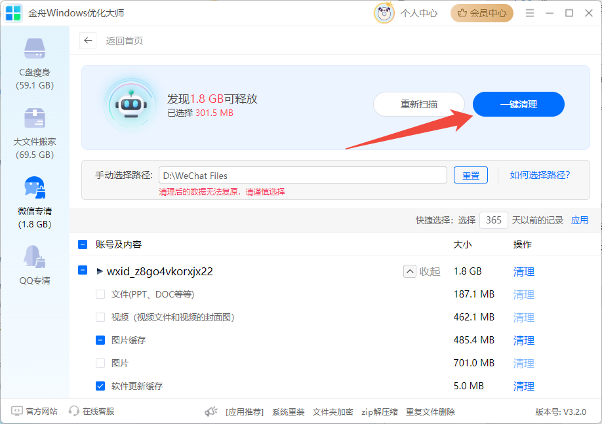Click 清理 for 图片 701.0 MB row
This screenshot has width=602, height=424.
click(524, 363)
